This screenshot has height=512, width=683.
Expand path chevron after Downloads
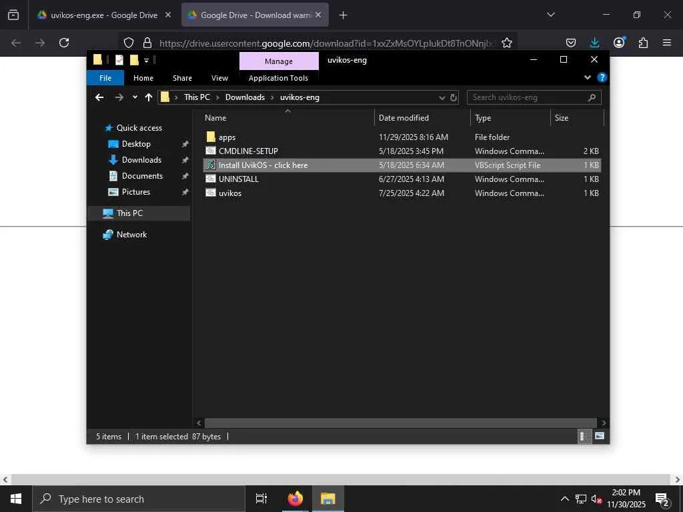tap(273, 97)
